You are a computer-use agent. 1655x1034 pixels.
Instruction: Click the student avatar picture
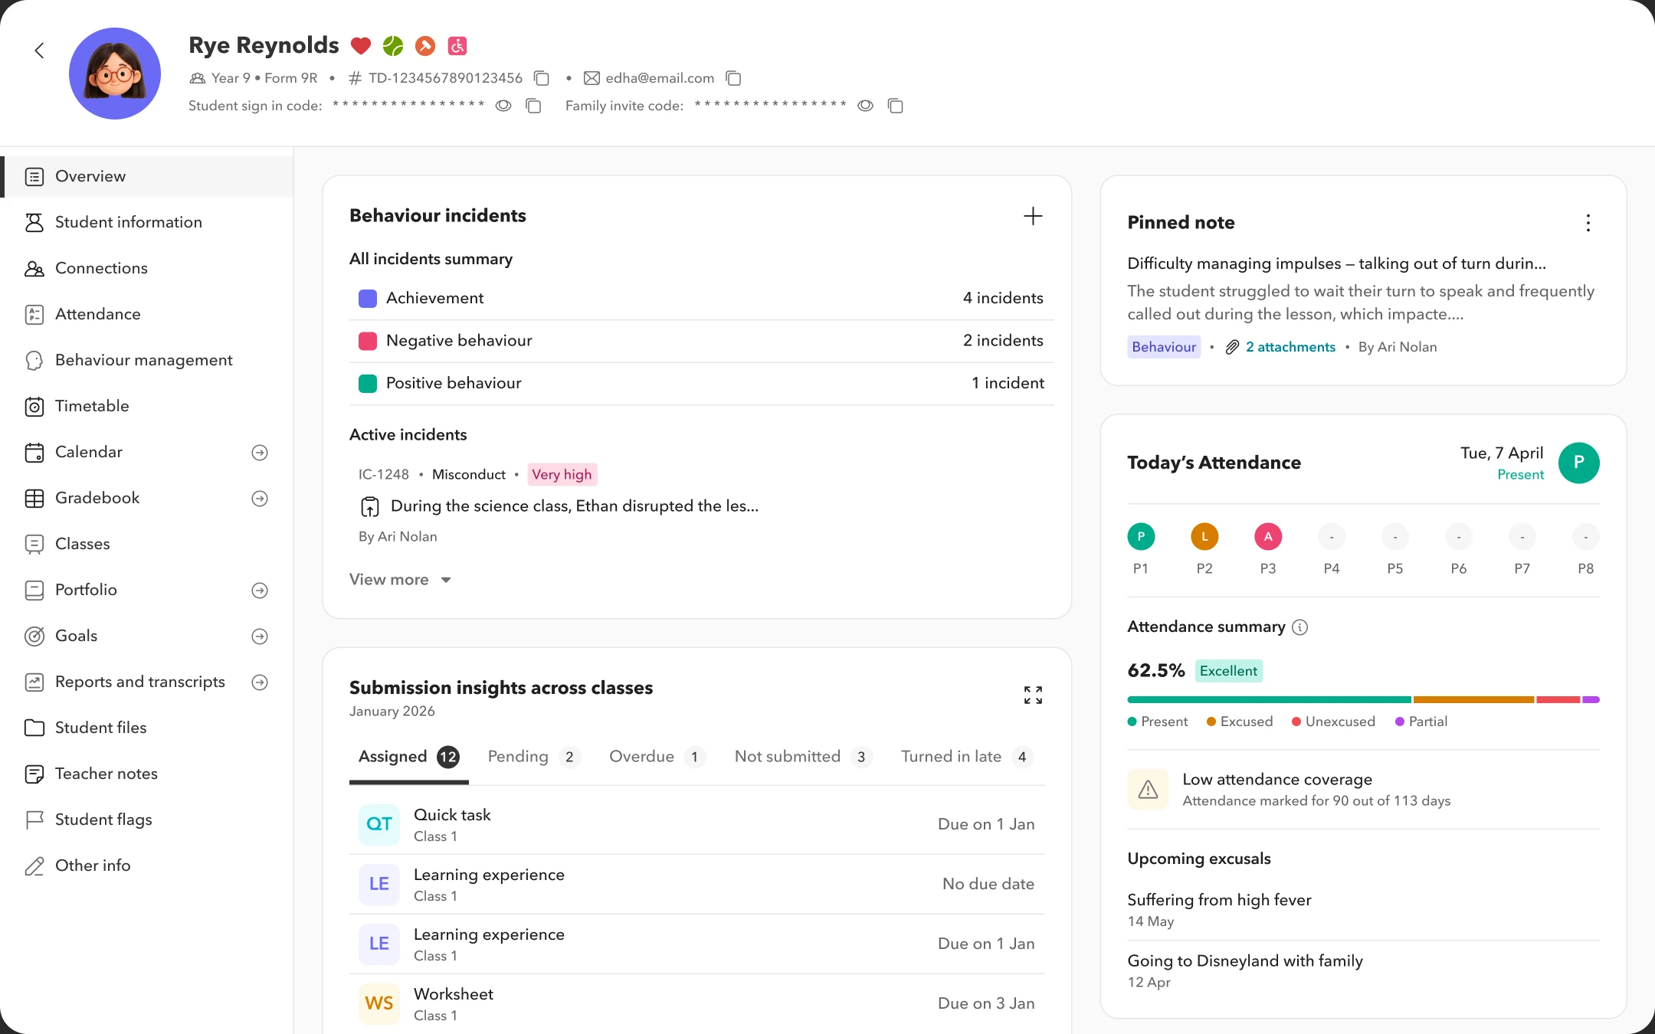(x=115, y=74)
